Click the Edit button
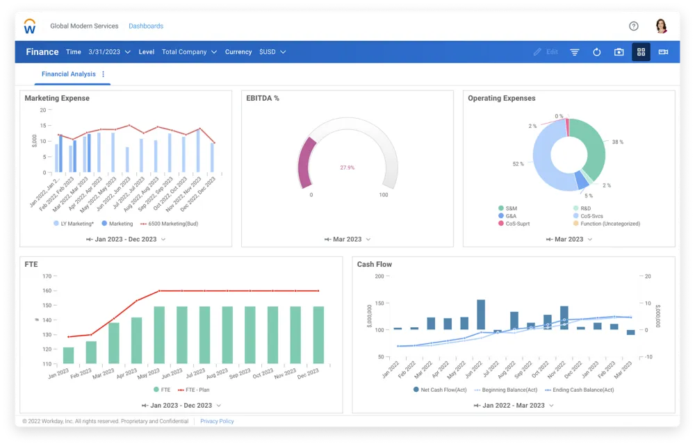 pos(546,52)
